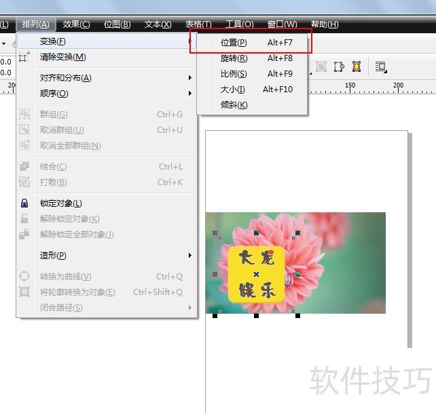Click the yellow 大宠快乐 label object
436x413 pixels.
click(257, 275)
